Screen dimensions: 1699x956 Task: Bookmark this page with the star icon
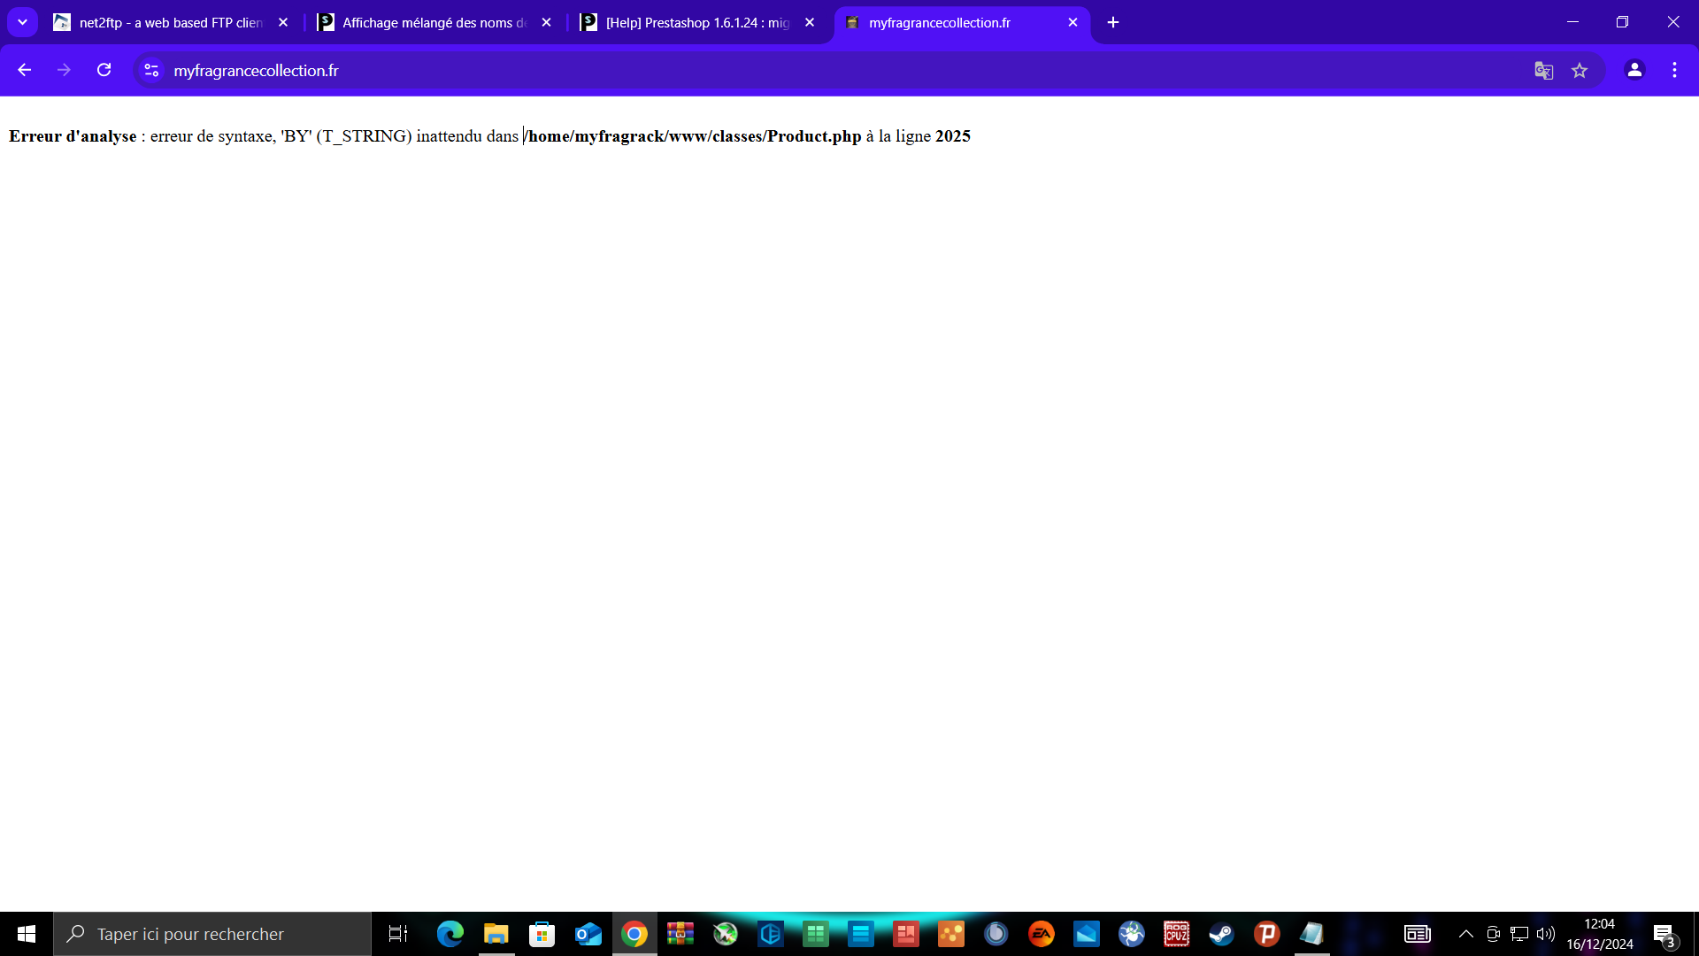pos(1580,71)
